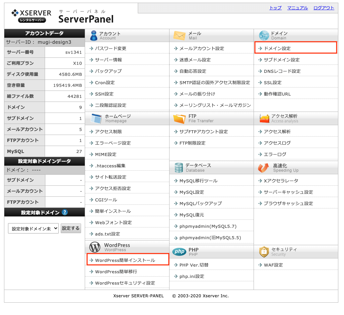Open SSL設定
This screenshot has height=315, width=344.
pyautogui.click(x=273, y=83)
